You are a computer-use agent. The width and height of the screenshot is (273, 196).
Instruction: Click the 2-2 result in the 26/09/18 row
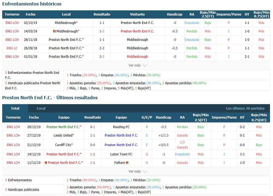tap(102, 48)
